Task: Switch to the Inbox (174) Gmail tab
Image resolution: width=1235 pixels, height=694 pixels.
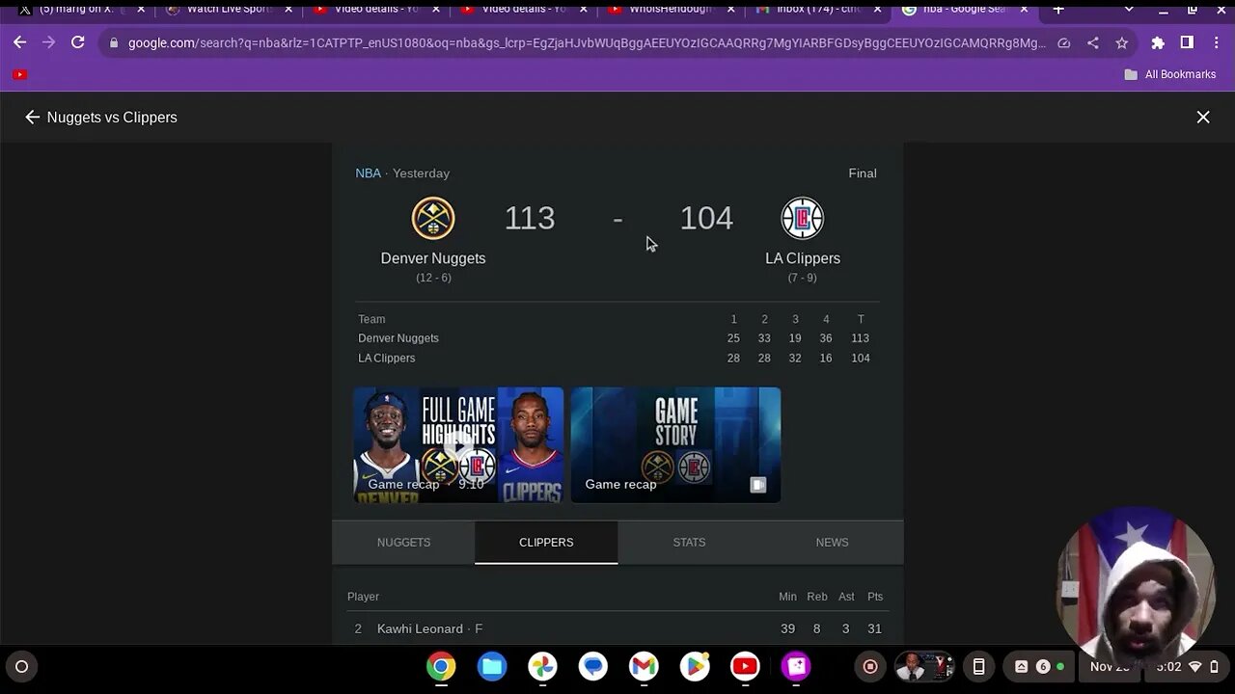Action: [x=817, y=9]
